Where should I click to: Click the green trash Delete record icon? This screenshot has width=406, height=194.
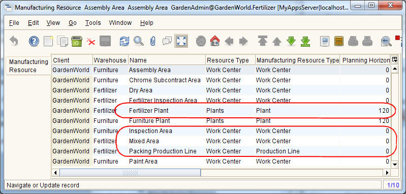(77, 41)
